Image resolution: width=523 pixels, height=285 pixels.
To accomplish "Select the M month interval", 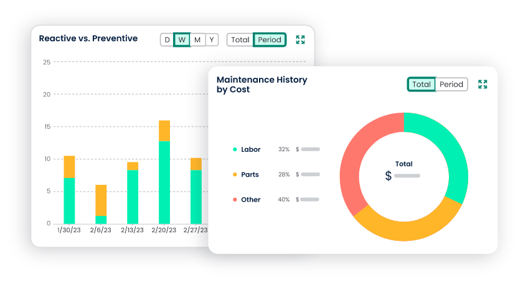I will point(197,40).
